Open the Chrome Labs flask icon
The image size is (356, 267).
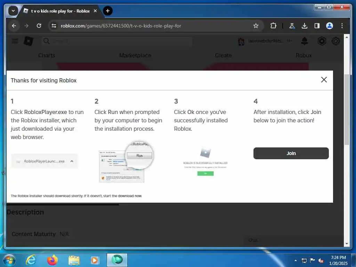point(292,26)
